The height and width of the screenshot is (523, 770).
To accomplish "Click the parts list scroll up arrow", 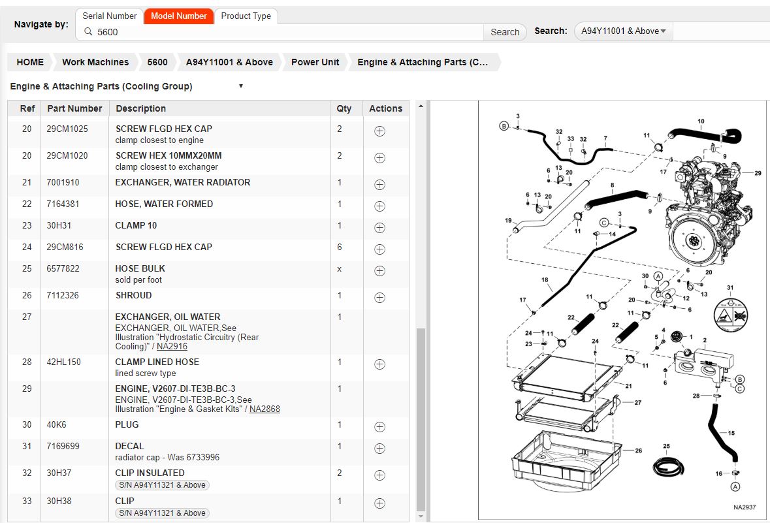I will click(421, 106).
